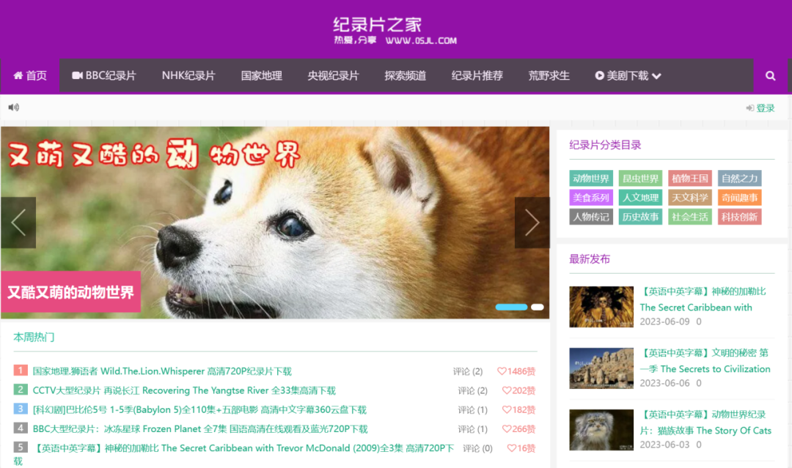Like the Frozen Planet post
Screen dimensions: 792x468
[518, 428]
